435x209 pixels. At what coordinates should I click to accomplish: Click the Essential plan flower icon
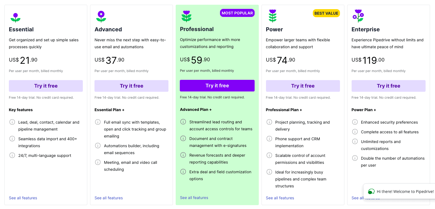pyautogui.click(x=16, y=17)
